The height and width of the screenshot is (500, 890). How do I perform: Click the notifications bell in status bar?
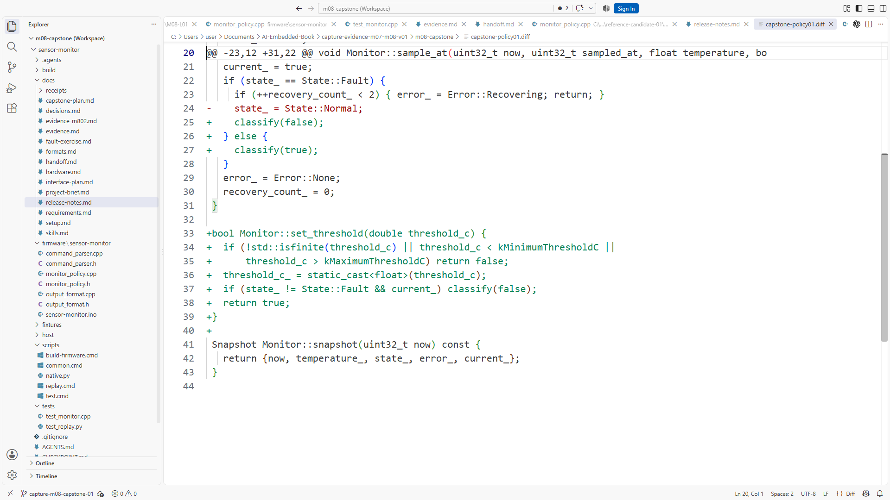[x=879, y=494]
